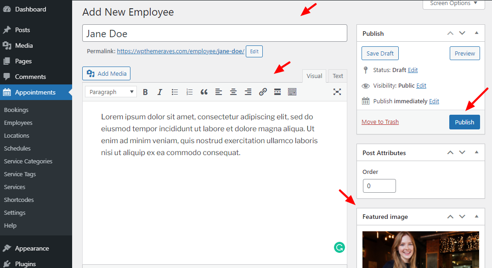This screenshot has width=492, height=268.
Task: Click Save Draft
Action: point(380,53)
